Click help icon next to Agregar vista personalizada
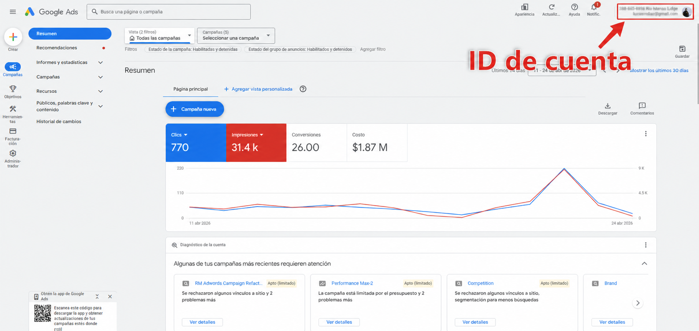This screenshot has width=699, height=331. tap(303, 89)
